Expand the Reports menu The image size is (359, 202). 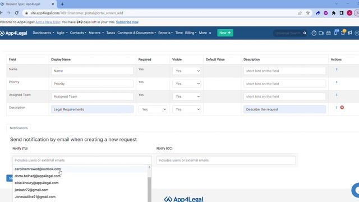click(165, 33)
